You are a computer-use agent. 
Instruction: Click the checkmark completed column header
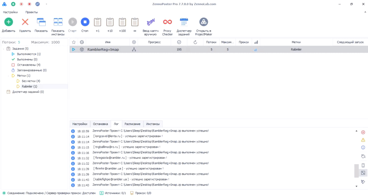(179, 42)
